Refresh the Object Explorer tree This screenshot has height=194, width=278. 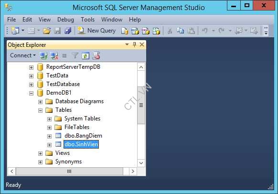(x=86, y=56)
